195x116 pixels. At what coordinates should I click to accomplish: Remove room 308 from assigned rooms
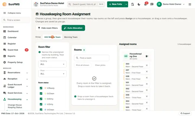pyautogui.click(x=147, y=96)
